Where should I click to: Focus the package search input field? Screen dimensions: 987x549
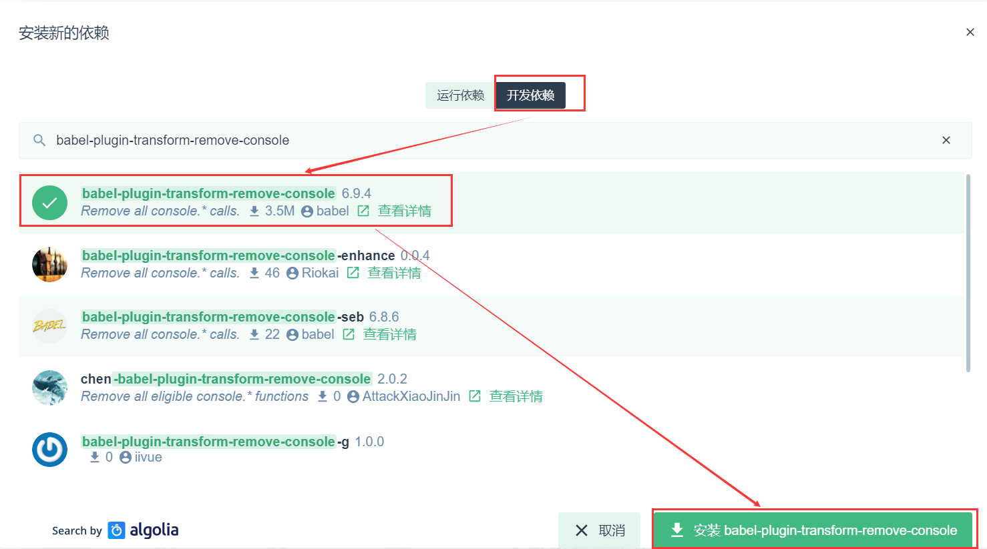[494, 140]
